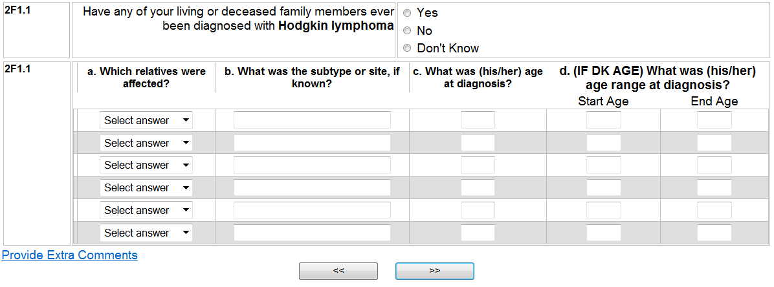The height and width of the screenshot is (287, 774).
Task: Expand fifth row relatives dropdown
Action: point(146,210)
